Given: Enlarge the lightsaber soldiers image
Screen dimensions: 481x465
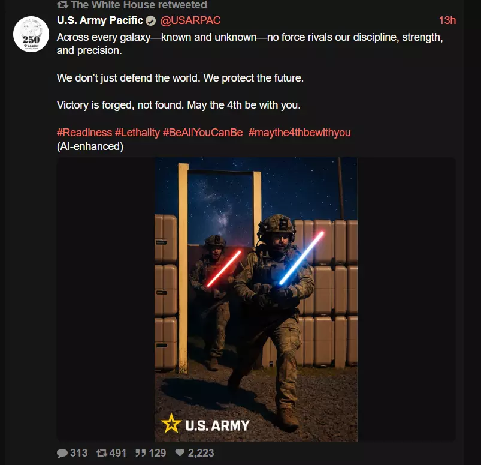Looking at the screenshot, I should (x=256, y=299).
